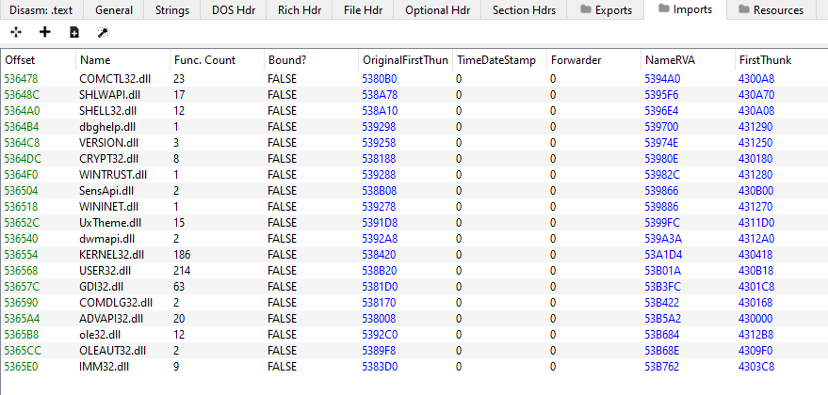Click the add-page document toolbar icon
The image size is (828, 395).
click(x=74, y=33)
